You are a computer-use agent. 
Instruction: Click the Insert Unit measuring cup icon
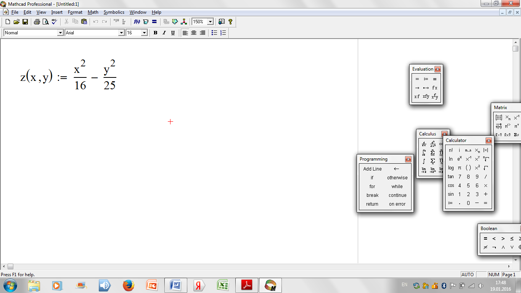pyautogui.click(x=146, y=22)
